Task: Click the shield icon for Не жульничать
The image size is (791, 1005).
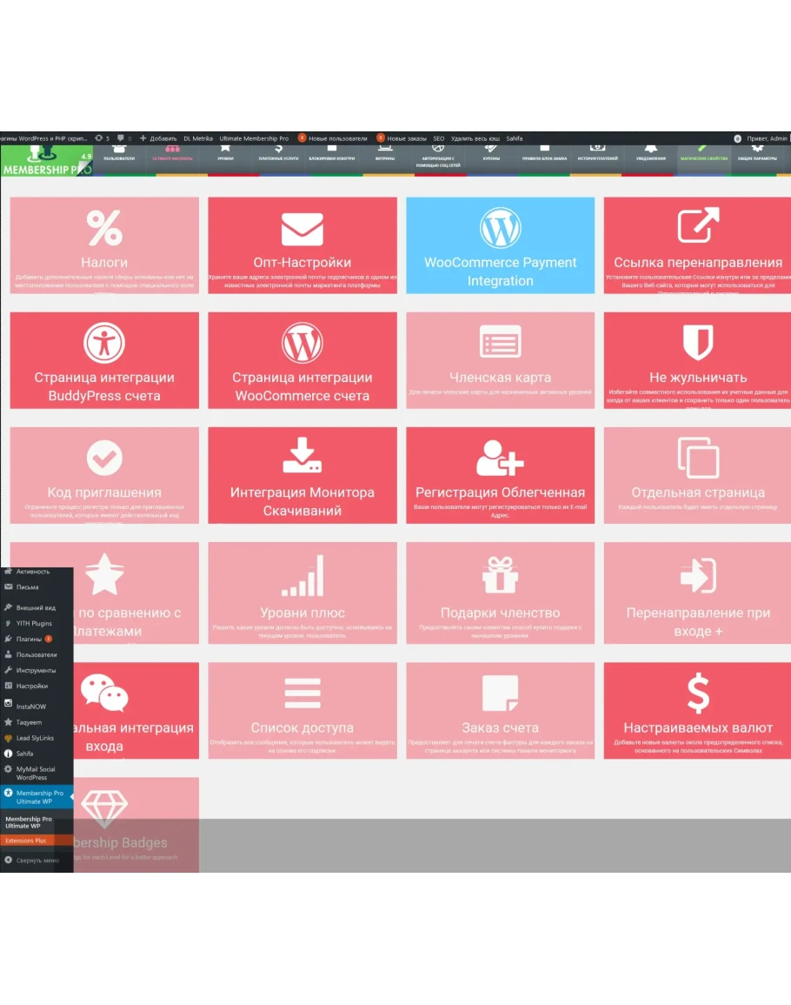Action: tap(697, 344)
